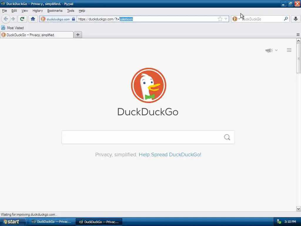Click the scrollbar up arrow
Screen dimensions: 301x226
click(x=299, y=41)
